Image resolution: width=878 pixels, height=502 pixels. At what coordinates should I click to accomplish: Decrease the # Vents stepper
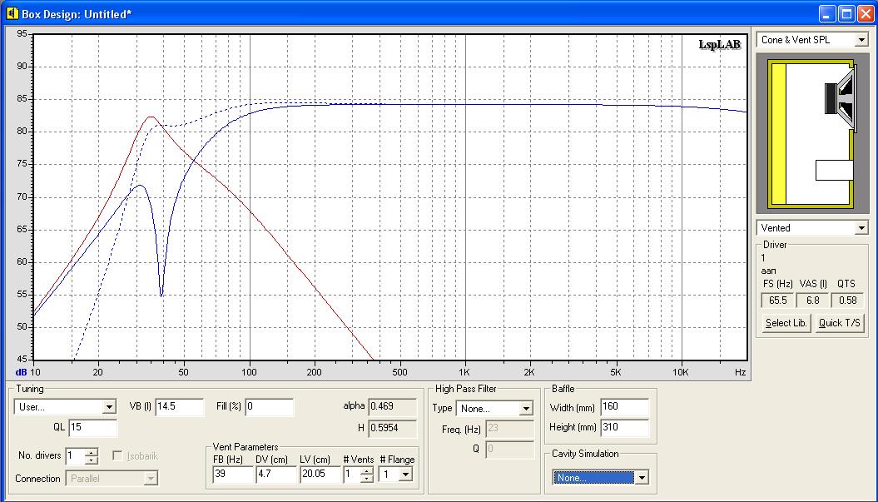[367, 479]
